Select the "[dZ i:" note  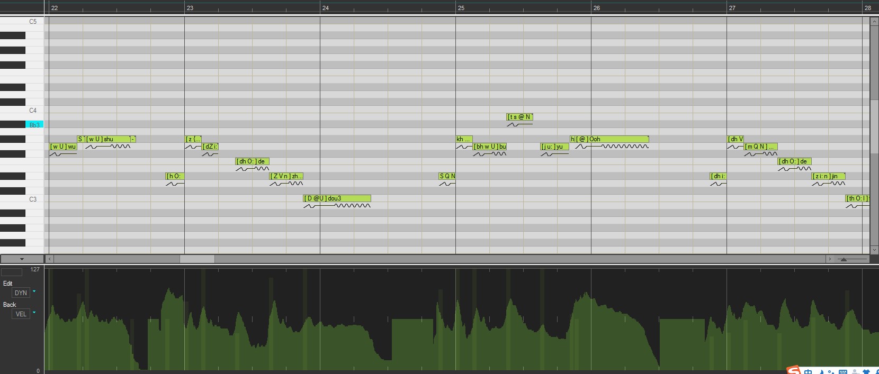pyautogui.click(x=210, y=147)
